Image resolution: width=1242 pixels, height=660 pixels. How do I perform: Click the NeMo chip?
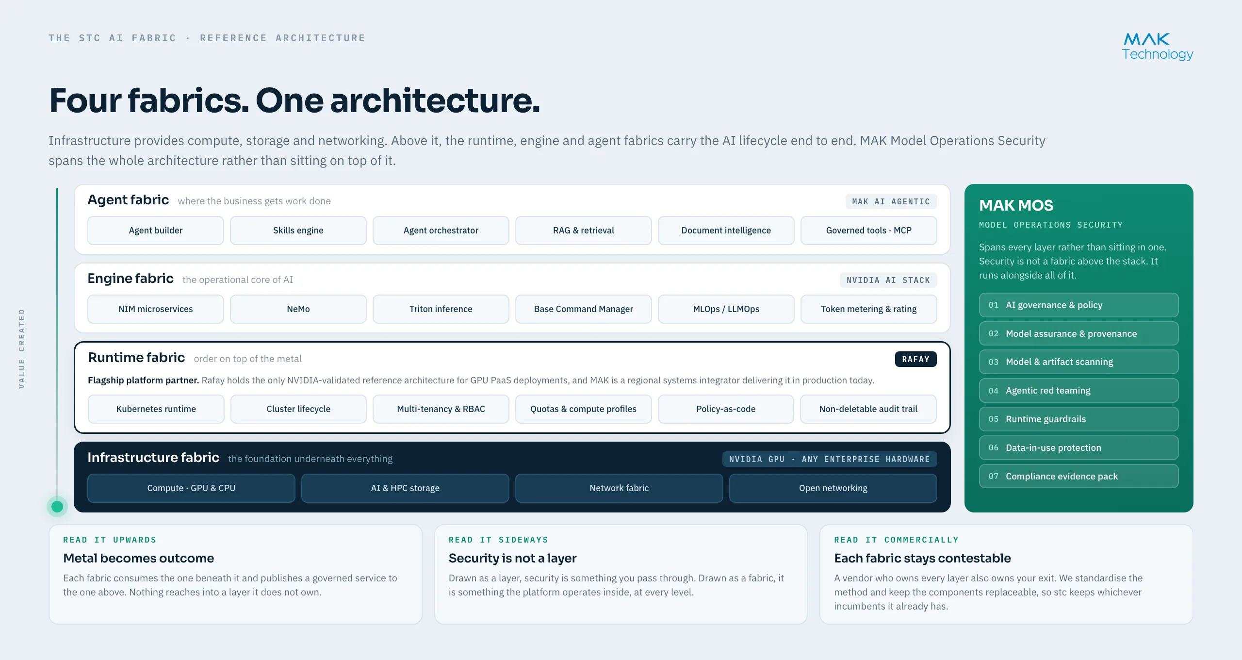298,309
